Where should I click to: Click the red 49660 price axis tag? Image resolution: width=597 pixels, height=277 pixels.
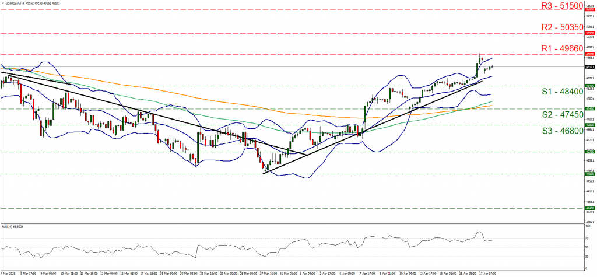tap(590, 54)
